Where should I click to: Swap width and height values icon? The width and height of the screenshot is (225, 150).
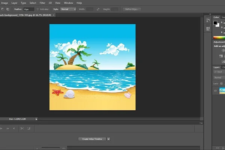tap(98, 9)
